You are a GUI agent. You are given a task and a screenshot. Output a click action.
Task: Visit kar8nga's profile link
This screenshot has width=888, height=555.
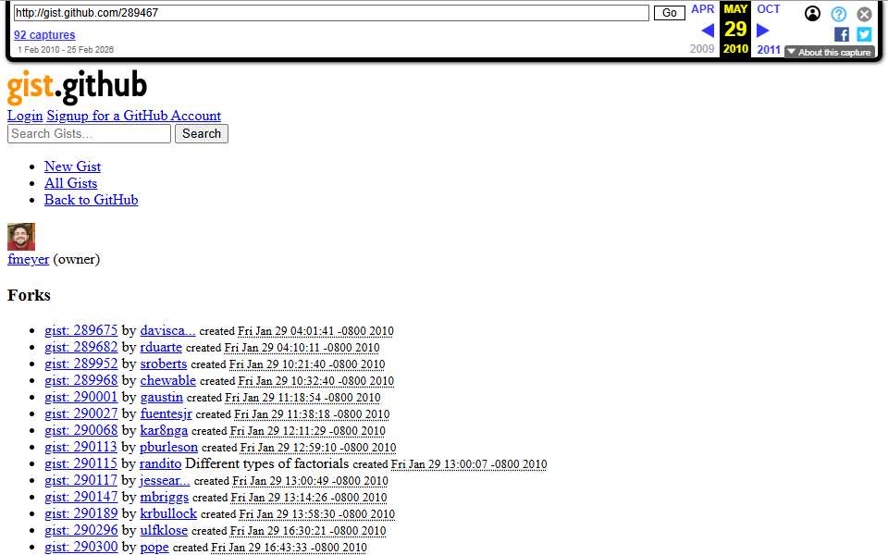pos(164,430)
